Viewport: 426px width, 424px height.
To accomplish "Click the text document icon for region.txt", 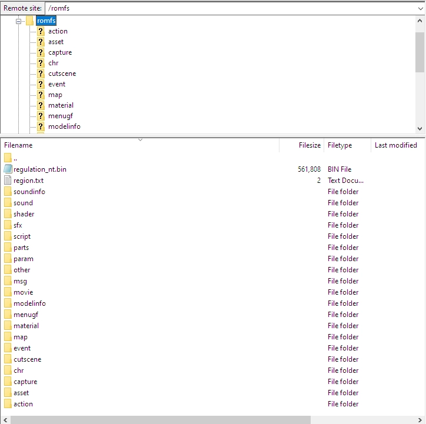I will [8, 181].
